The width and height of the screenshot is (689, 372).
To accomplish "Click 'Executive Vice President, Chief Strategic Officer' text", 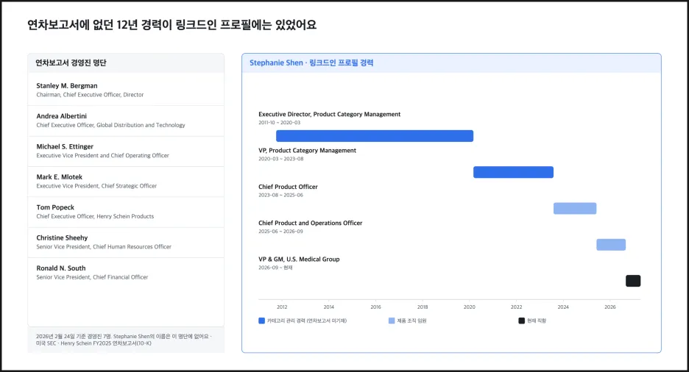I will coord(96,186).
